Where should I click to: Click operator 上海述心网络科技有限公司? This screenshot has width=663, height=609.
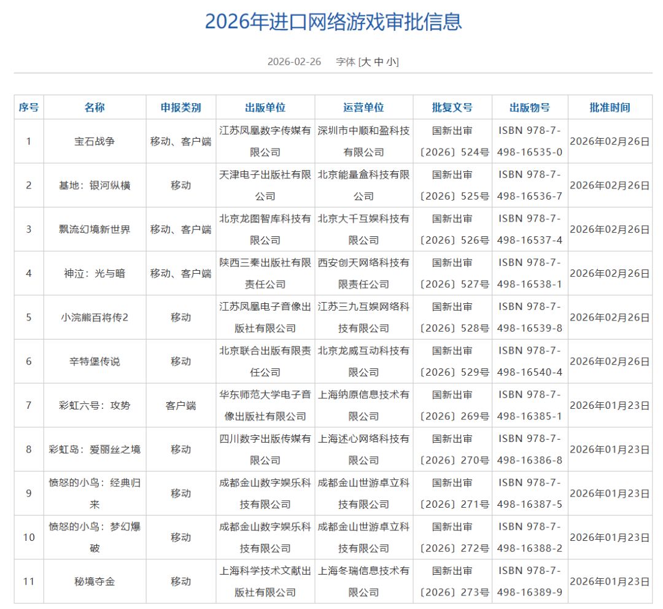click(363, 449)
